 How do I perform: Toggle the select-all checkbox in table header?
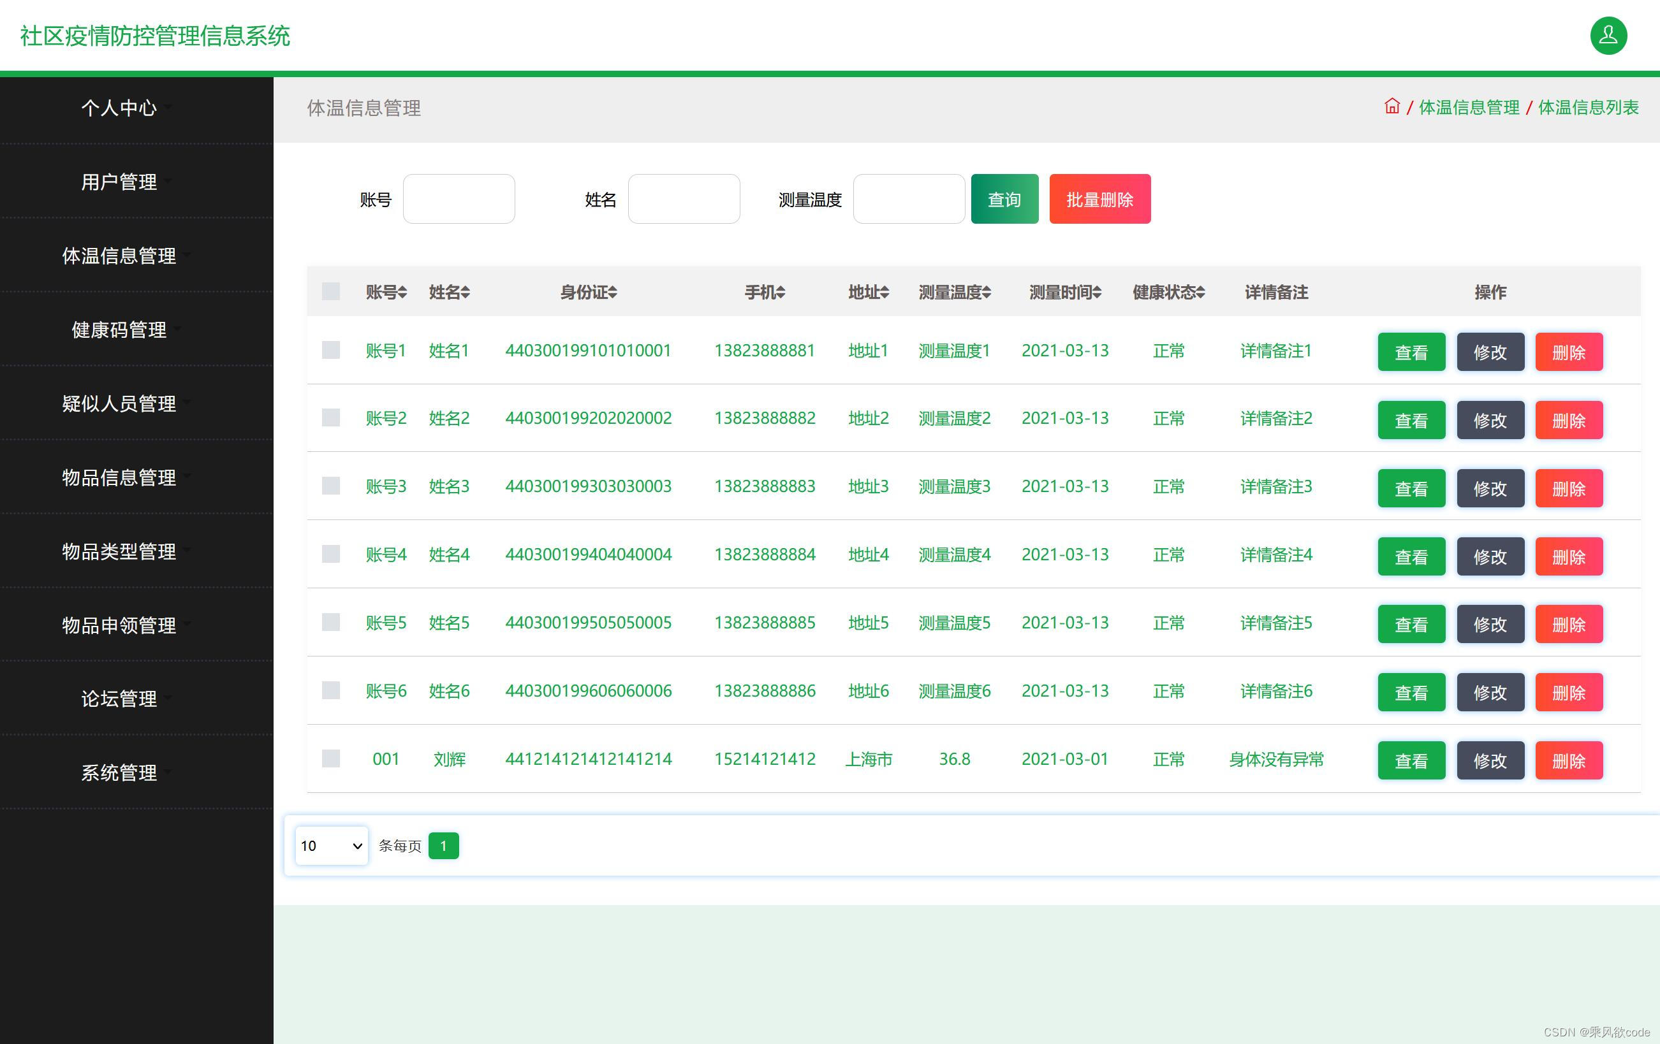(330, 291)
